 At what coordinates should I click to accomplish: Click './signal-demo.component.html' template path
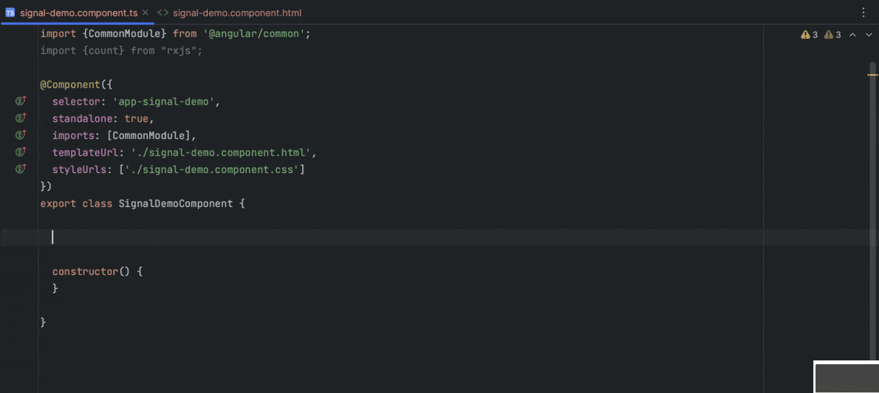point(221,153)
